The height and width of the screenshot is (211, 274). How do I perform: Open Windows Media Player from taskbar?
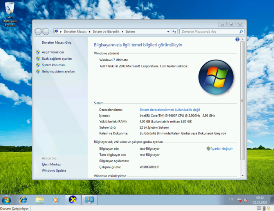[56, 200]
